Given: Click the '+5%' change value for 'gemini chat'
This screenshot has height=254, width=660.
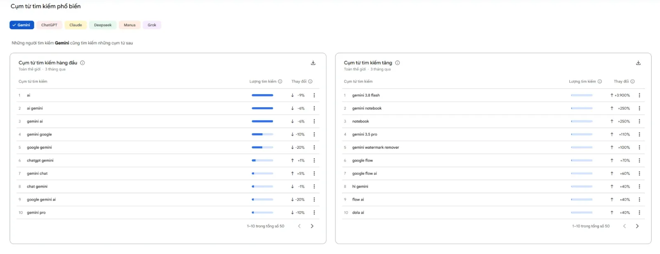Looking at the screenshot, I should point(301,173).
